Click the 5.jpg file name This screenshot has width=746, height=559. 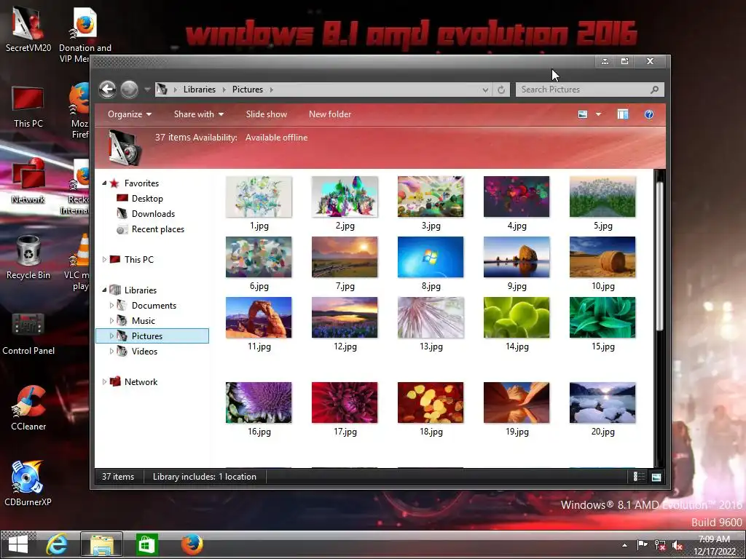pyautogui.click(x=602, y=226)
